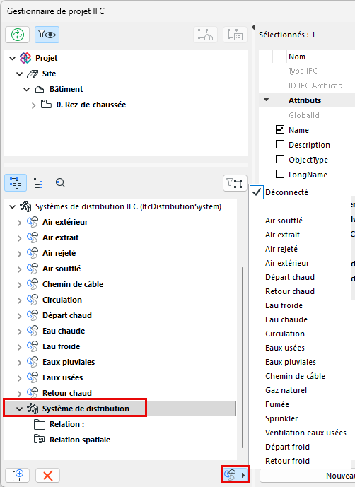The image size is (355, 487).
Task: Open the filter elements icon button
Action: point(235,183)
